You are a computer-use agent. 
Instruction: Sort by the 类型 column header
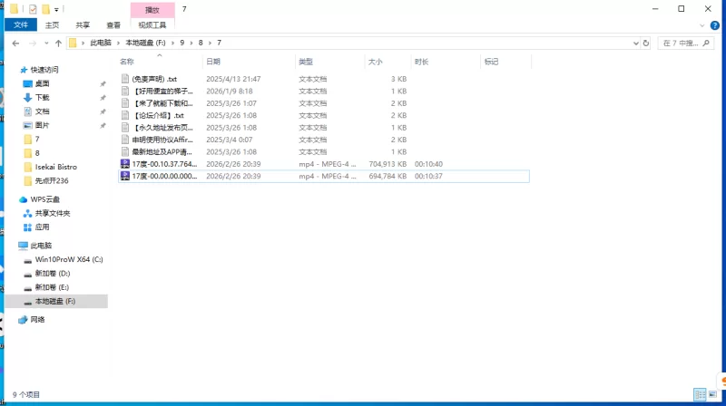pos(306,62)
